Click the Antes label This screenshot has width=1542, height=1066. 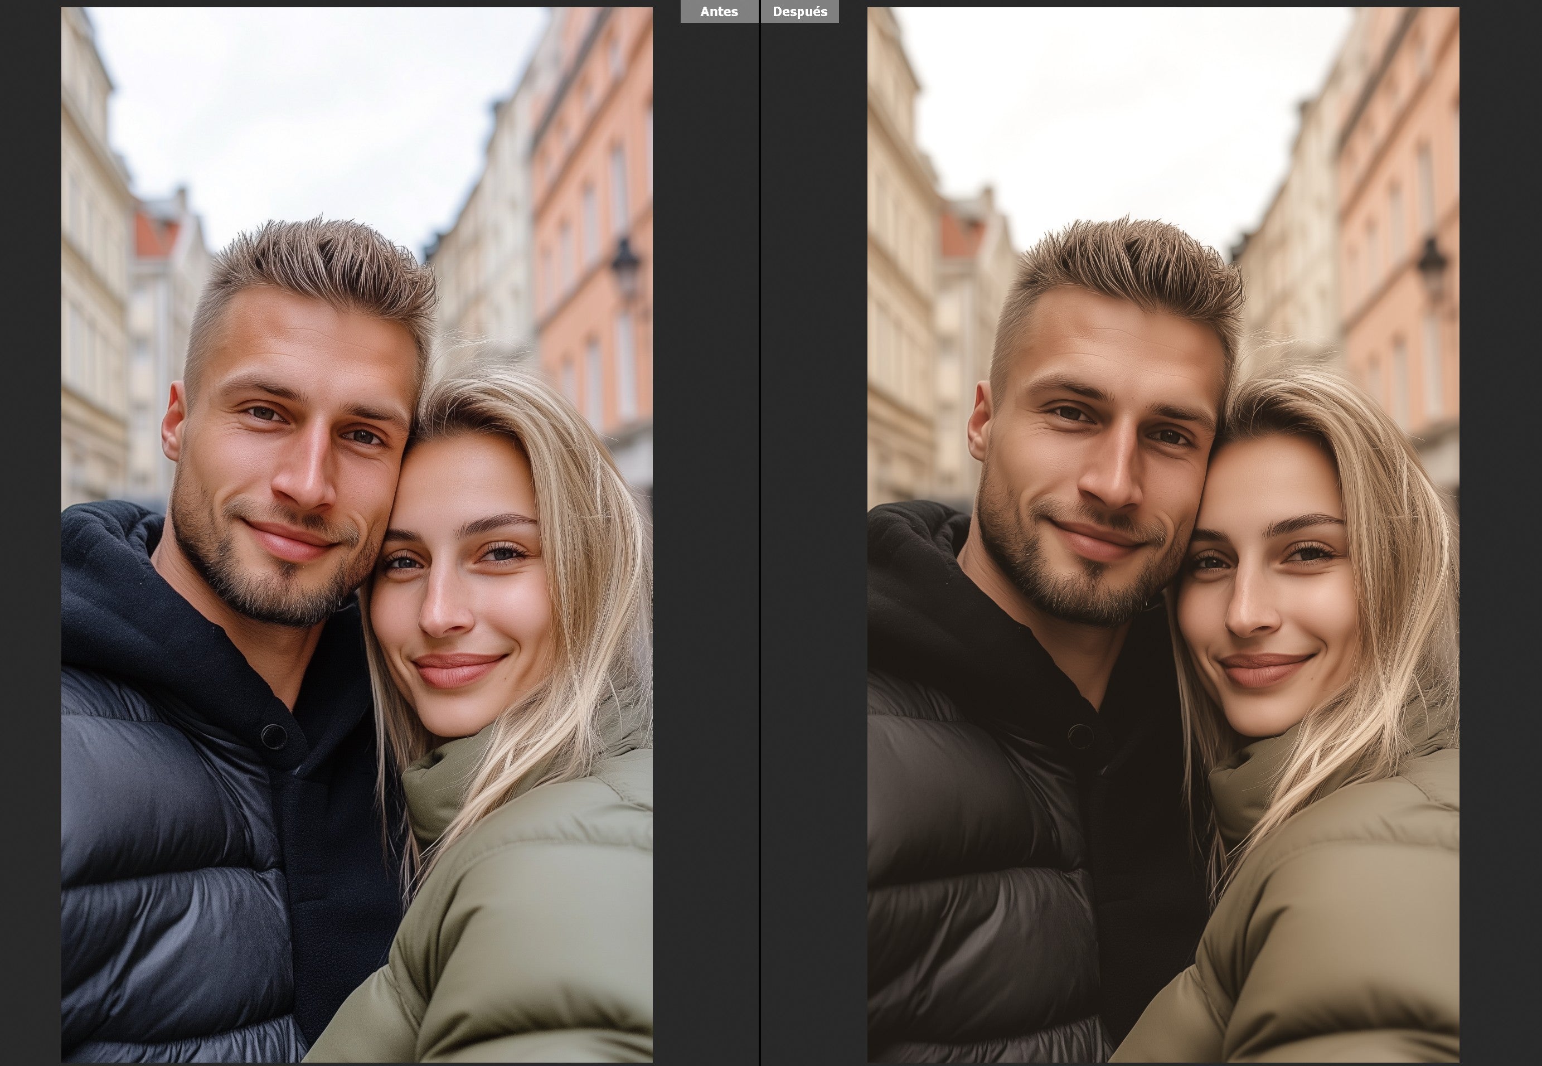[719, 11]
